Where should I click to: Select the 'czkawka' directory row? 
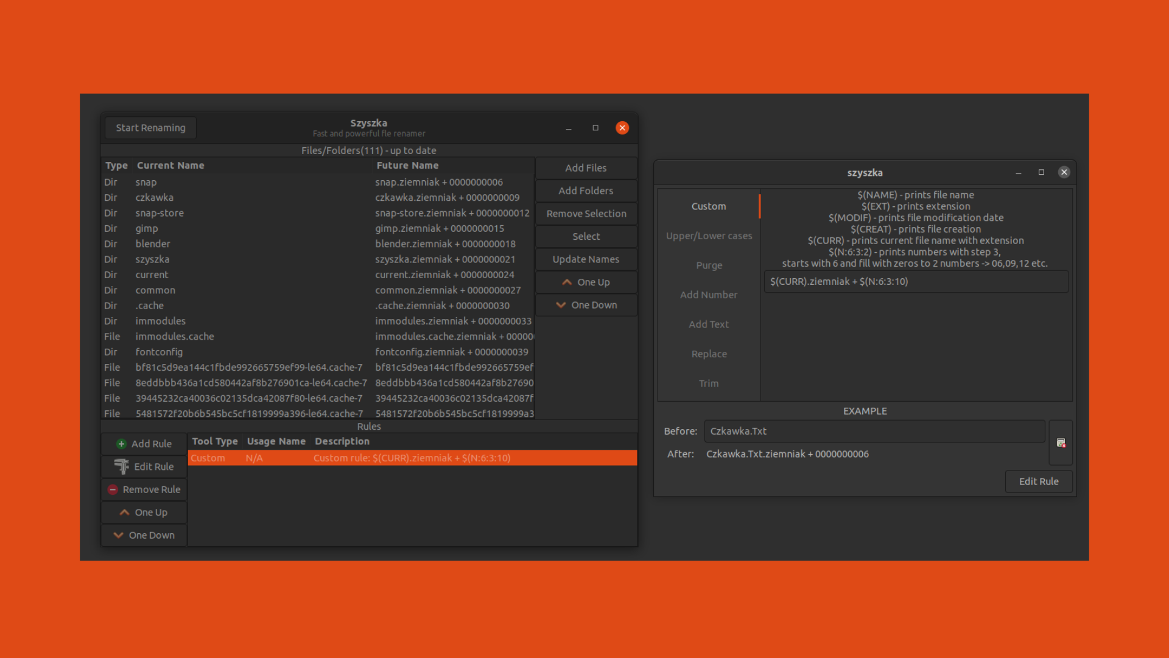(318, 198)
